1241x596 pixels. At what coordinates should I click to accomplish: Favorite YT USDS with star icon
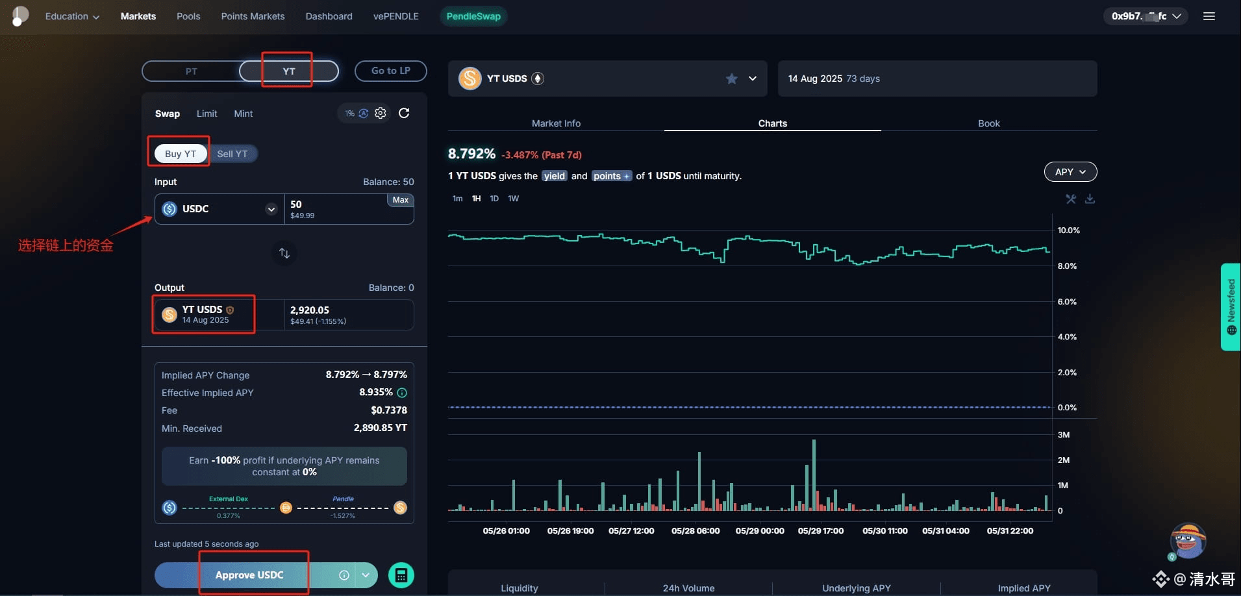731,79
